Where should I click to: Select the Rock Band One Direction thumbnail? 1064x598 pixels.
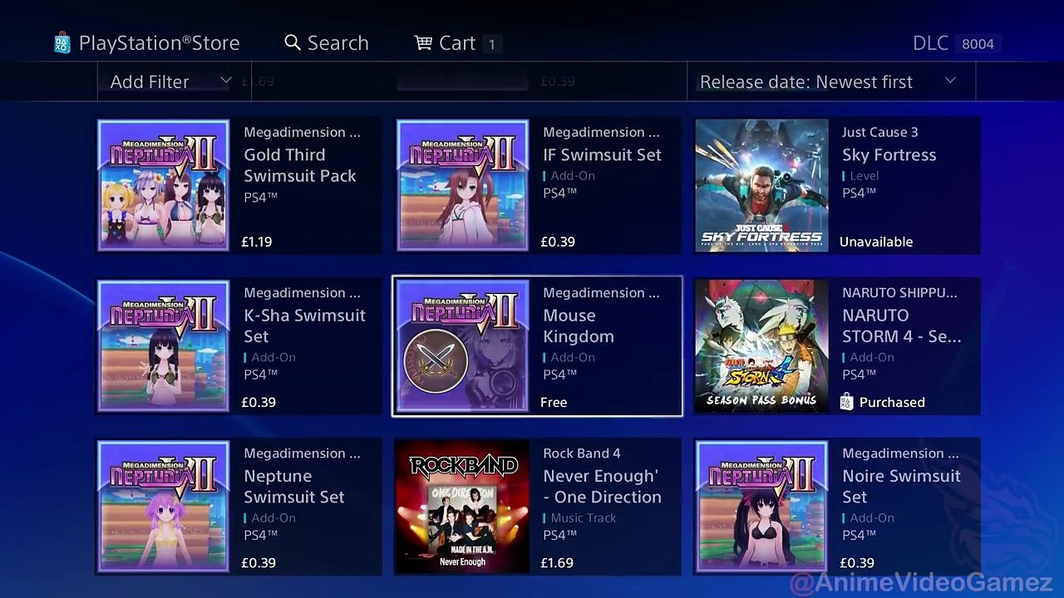(x=463, y=507)
